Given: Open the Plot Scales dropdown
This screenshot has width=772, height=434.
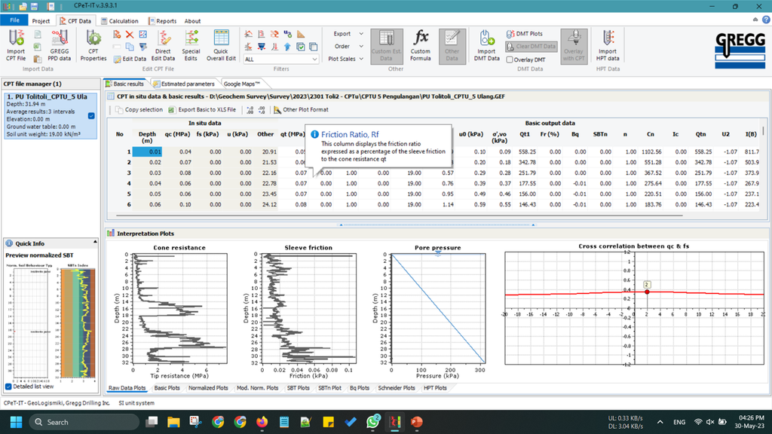Looking at the screenshot, I should [345, 59].
